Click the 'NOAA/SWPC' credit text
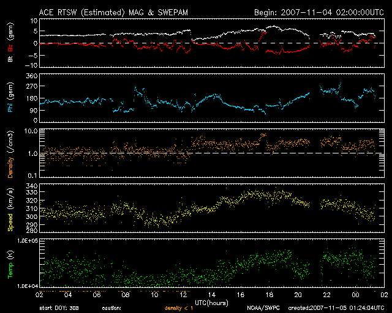392x313 pixels. (263, 308)
